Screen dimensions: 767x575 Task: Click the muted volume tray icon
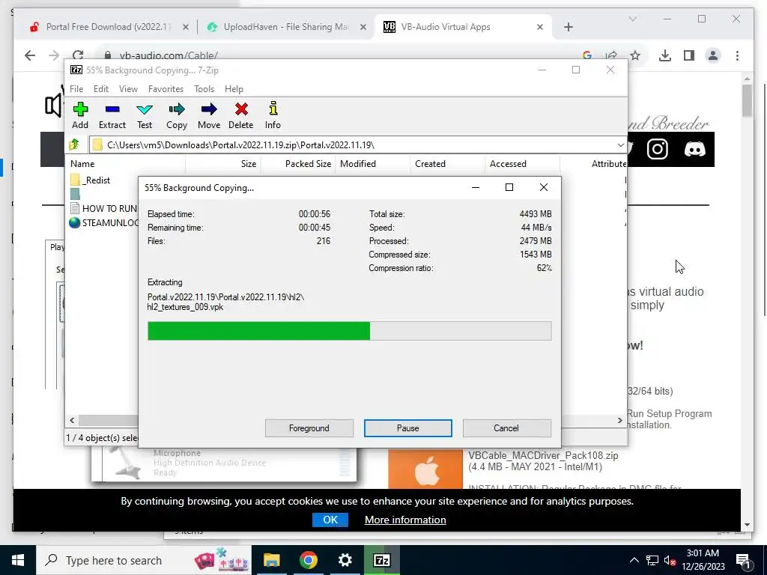point(670,560)
